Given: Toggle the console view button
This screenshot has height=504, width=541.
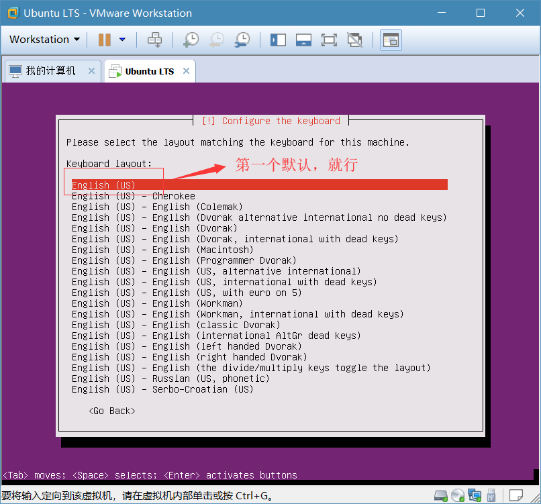Looking at the screenshot, I should pos(391,40).
